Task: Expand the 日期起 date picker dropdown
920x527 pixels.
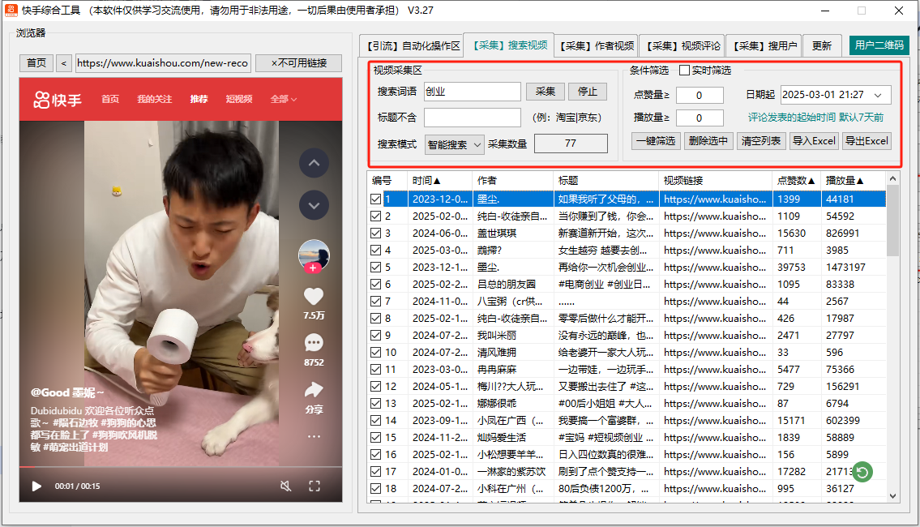Action: [879, 96]
